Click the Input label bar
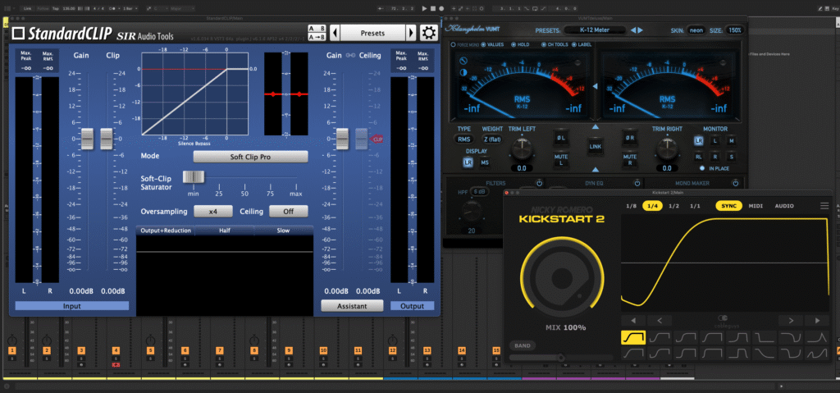 coord(72,305)
